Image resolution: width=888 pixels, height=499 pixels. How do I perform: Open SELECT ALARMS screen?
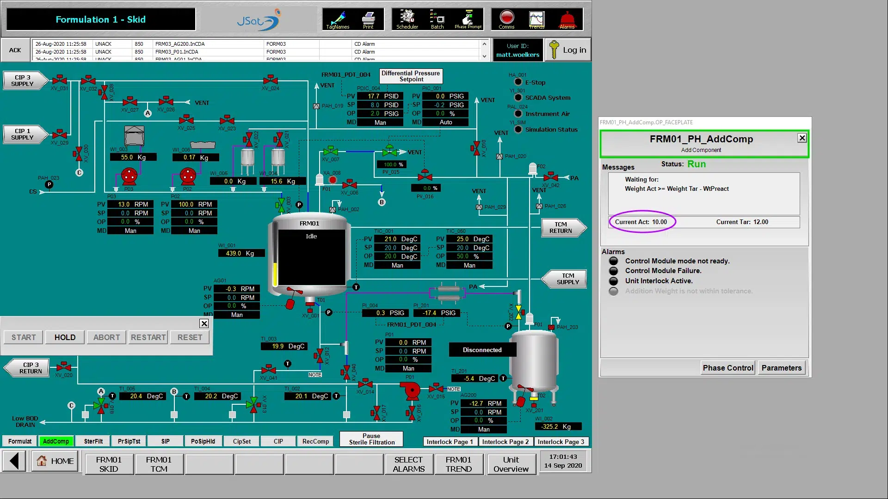408,464
